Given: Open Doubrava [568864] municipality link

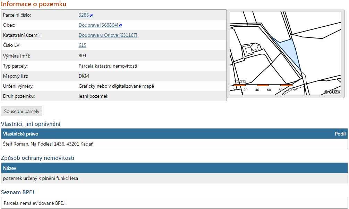Looking at the screenshot, I should (98, 25).
